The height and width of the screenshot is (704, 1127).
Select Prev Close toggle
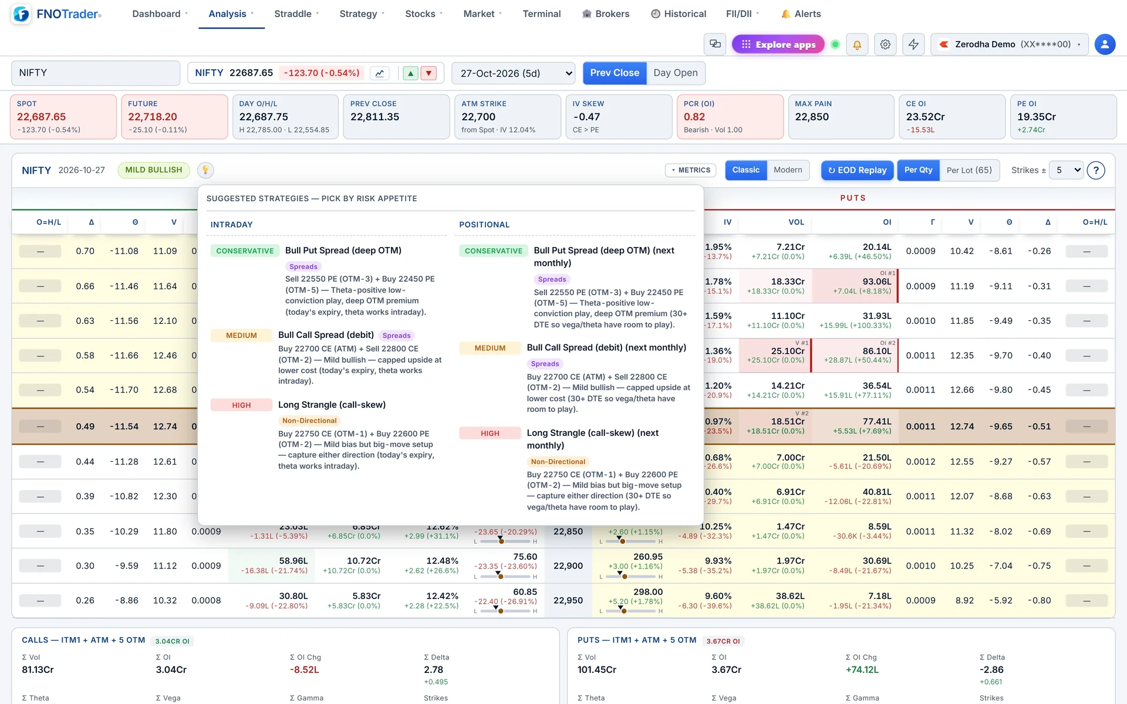[x=615, y=73]
